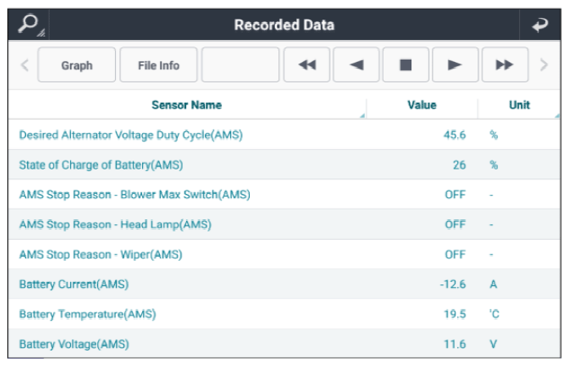This screenshot has width=569, height=366.
Task: Stop the recorded data playback
Action: [x=406, y=65]
